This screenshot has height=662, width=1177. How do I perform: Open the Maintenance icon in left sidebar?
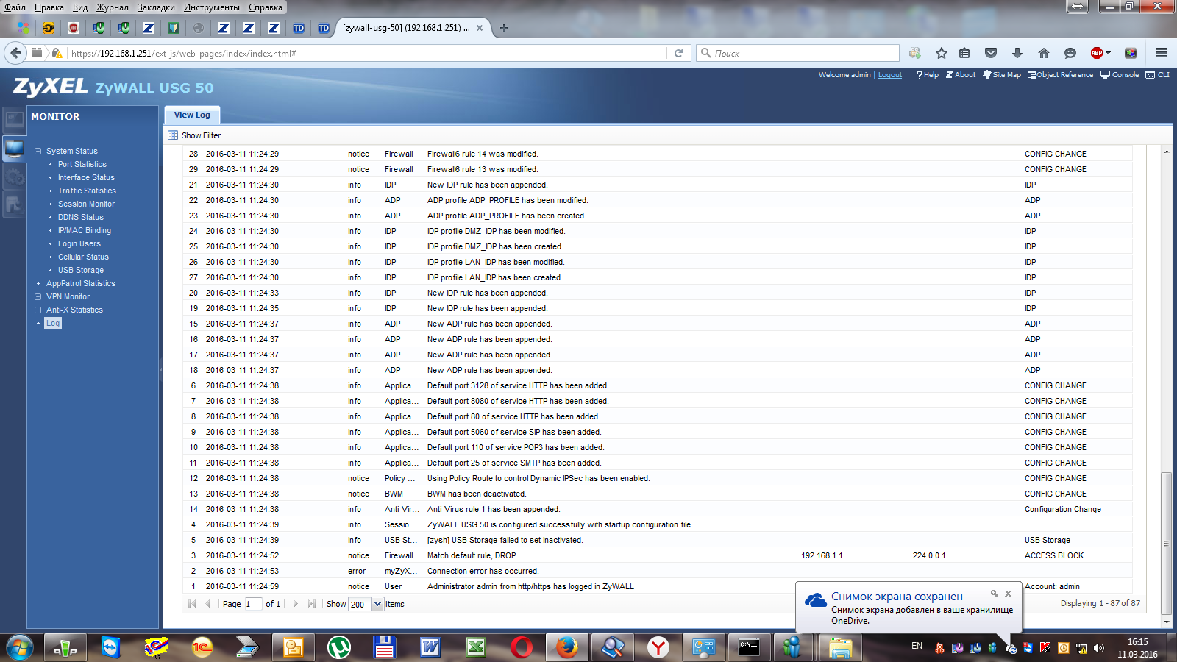pyautogui.click(x=15, y=205)
